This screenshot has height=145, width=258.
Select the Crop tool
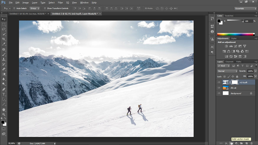click(x=4, y=39)
